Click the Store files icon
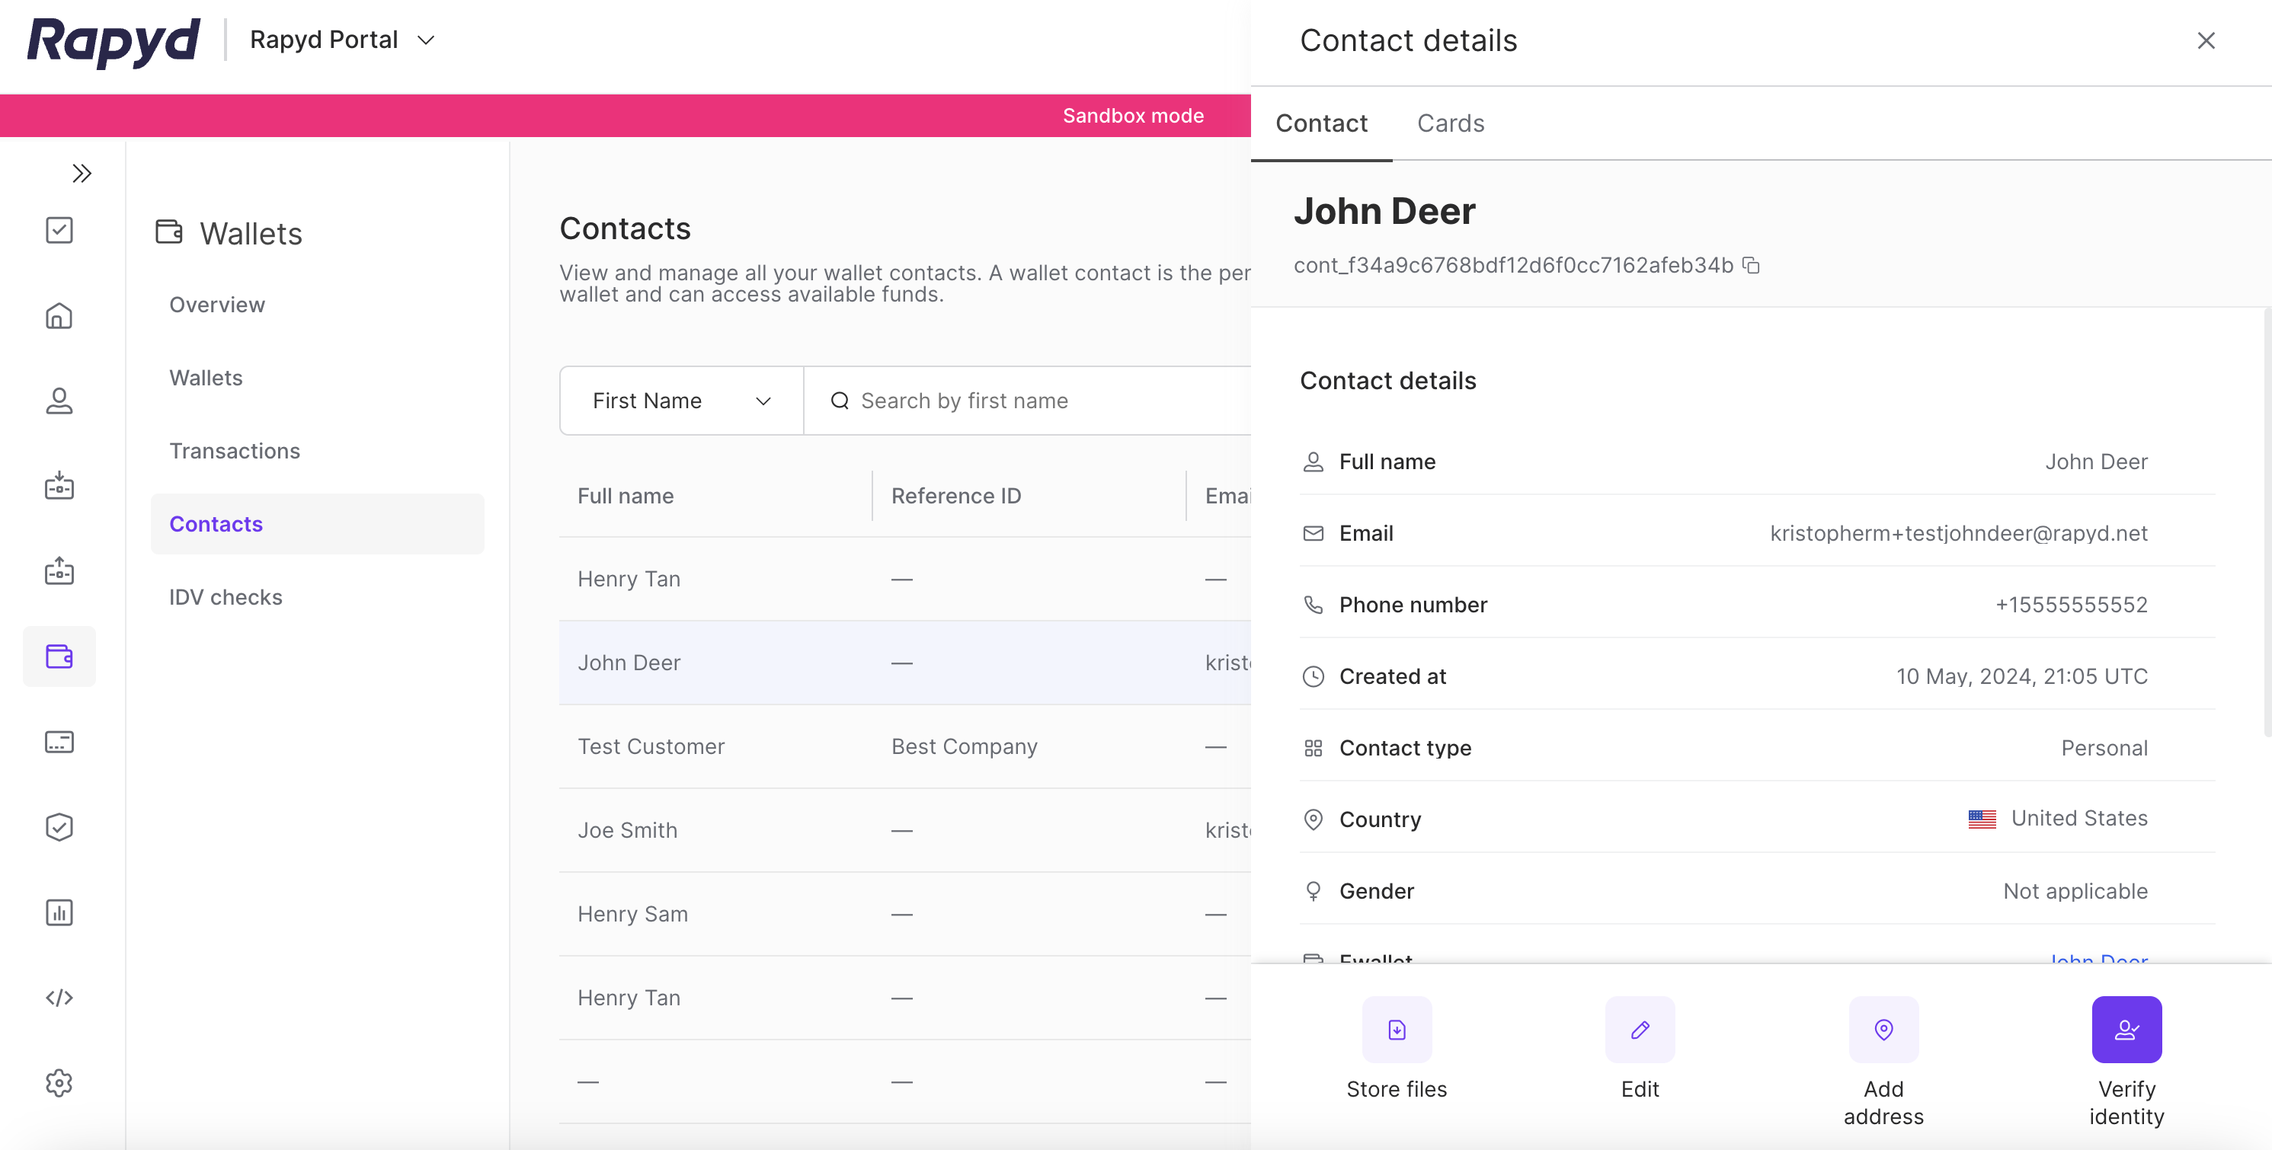This screenshot has width=2272, height=1150. [x=1396, y=1029]
